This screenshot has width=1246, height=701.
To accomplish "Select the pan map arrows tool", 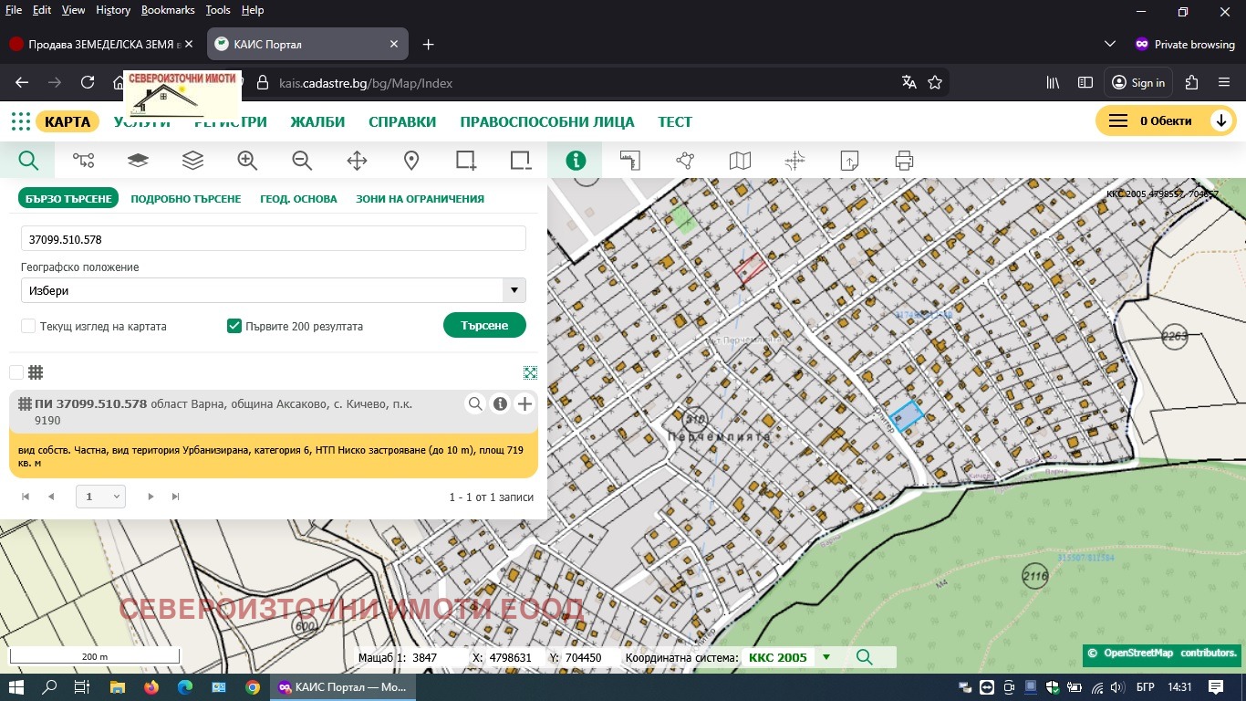I will click(x=357, y=161).
